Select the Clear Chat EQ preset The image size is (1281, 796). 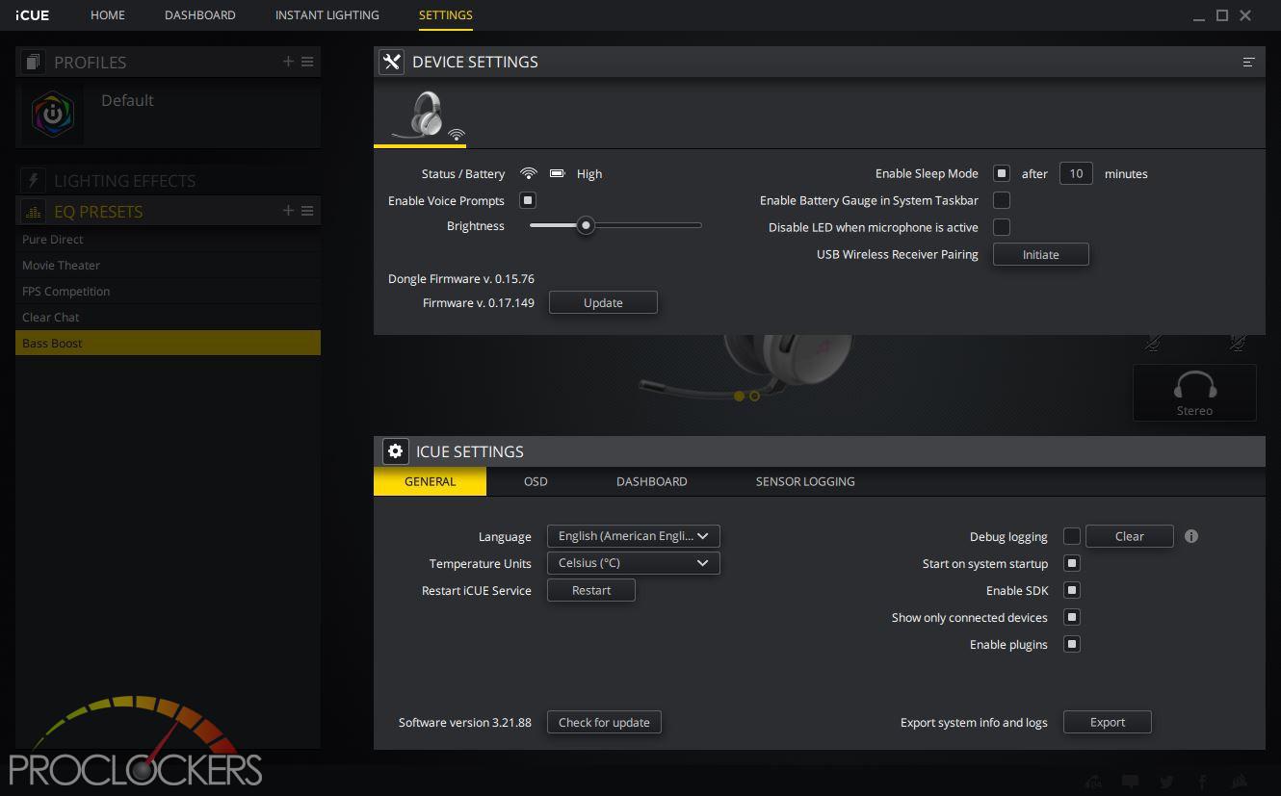click(168, 318)
